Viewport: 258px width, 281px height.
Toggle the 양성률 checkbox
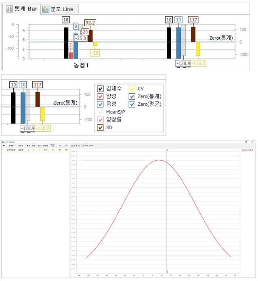[100, 120]
